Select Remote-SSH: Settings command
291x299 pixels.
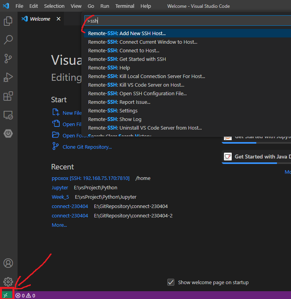tap(188, 110)
